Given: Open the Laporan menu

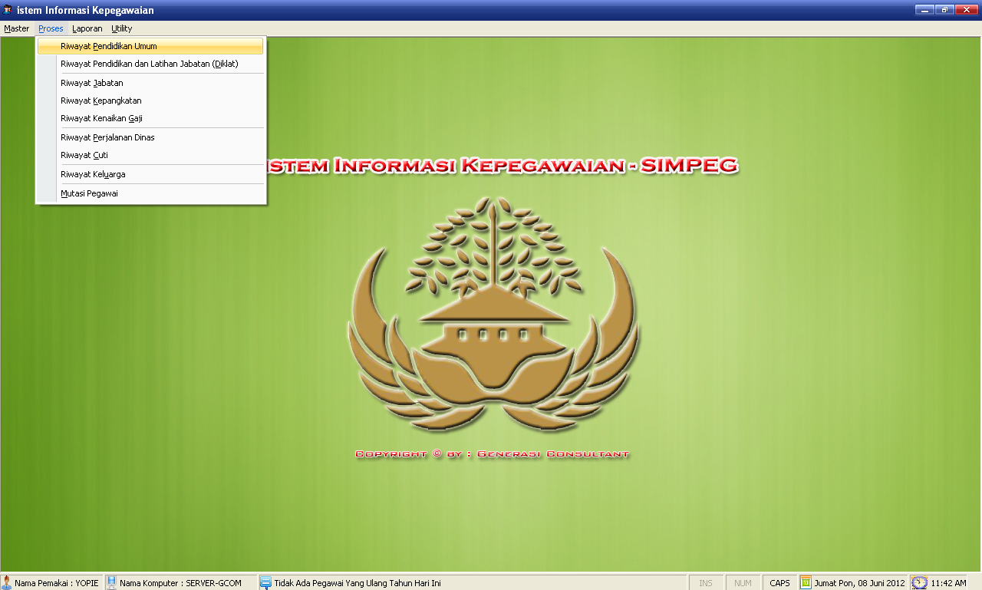Looking at the screenshot, I should click(x=87, y=28).
